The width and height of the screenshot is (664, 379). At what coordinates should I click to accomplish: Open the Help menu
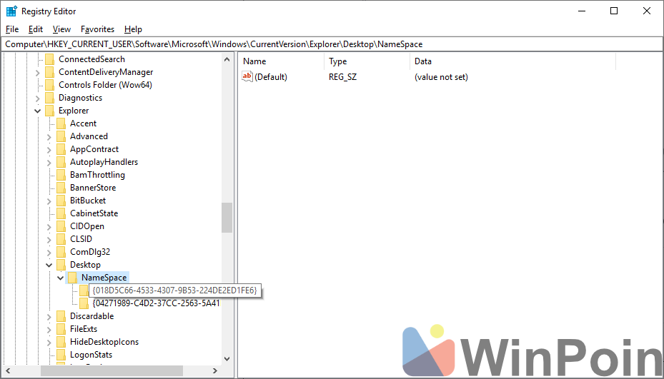(133, 29)
